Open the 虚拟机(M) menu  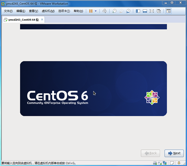click(48, 11)
